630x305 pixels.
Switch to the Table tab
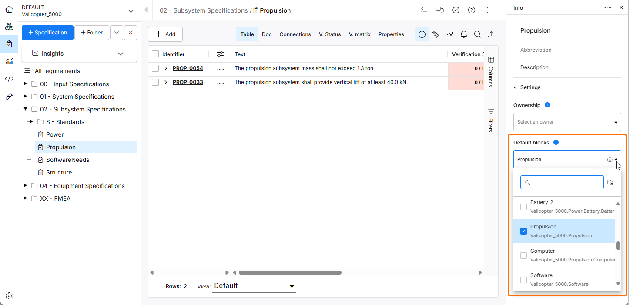pos(247,34)
